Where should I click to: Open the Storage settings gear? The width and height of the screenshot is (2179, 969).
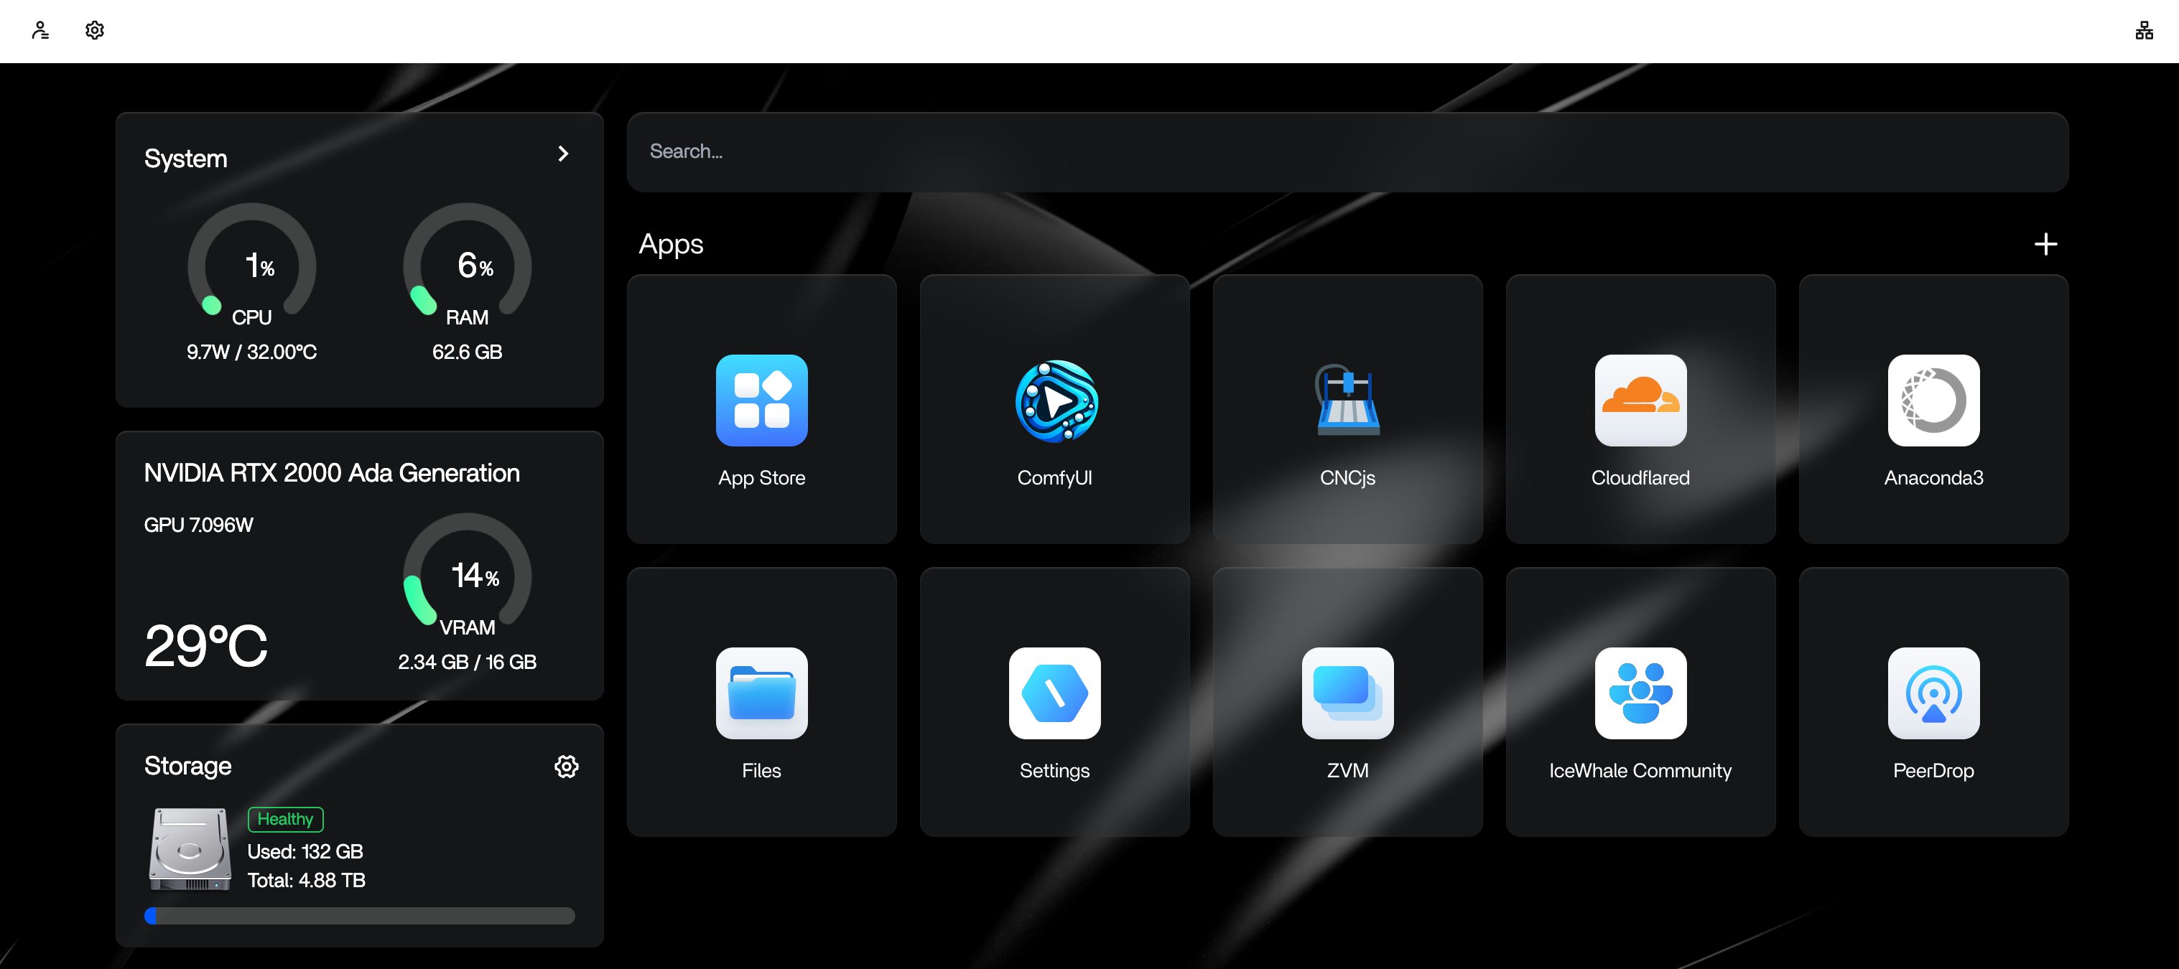pos(566,766)
